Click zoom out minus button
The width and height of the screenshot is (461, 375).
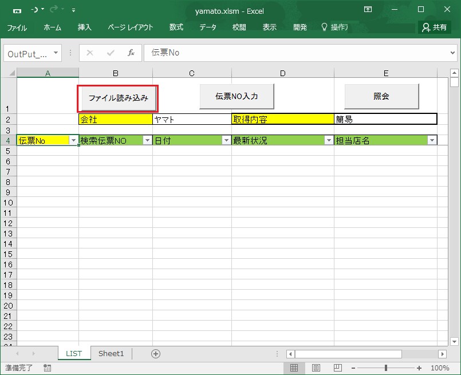click(353, 368)
